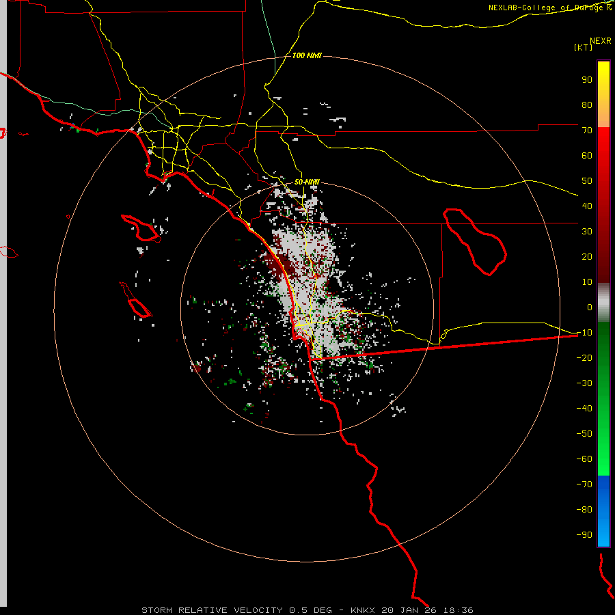
Task: Click the positive 10 value on the velocity scale
Action: (x=587, y=282)
